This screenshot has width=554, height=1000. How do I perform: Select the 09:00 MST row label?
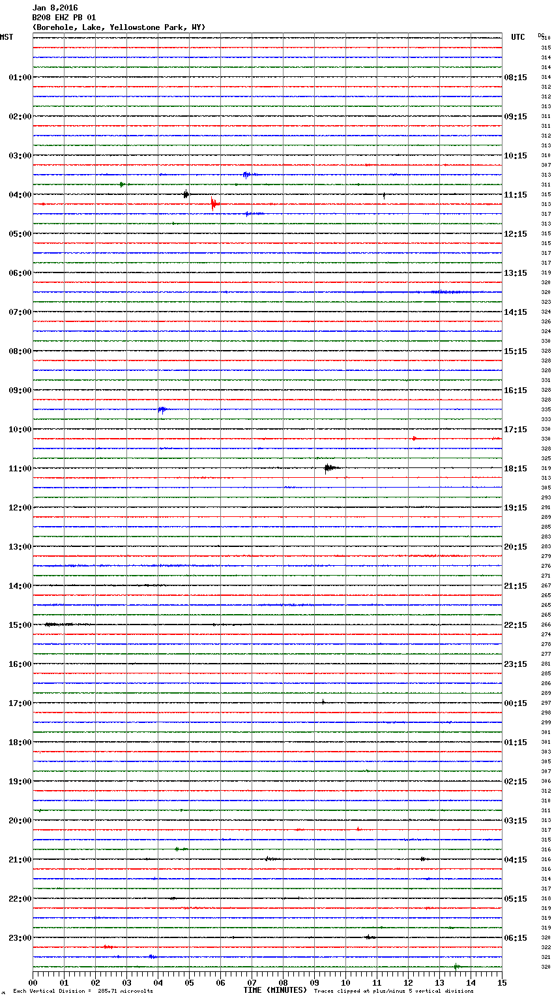point(20,390)
